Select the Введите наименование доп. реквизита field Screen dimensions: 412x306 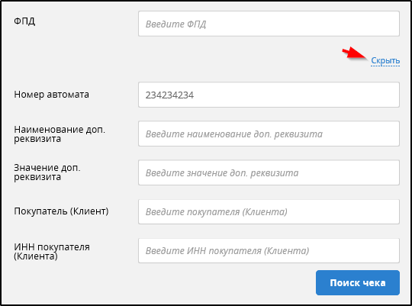(269, 134)
